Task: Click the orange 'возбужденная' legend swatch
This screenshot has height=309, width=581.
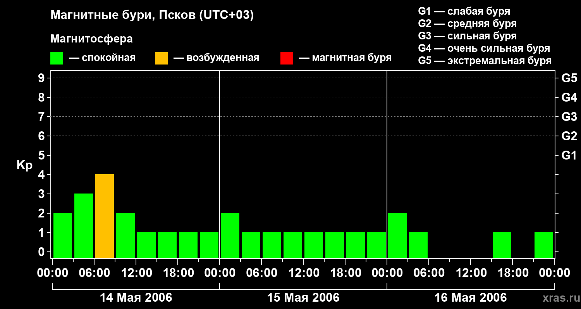Action: [x=161, y=58]
